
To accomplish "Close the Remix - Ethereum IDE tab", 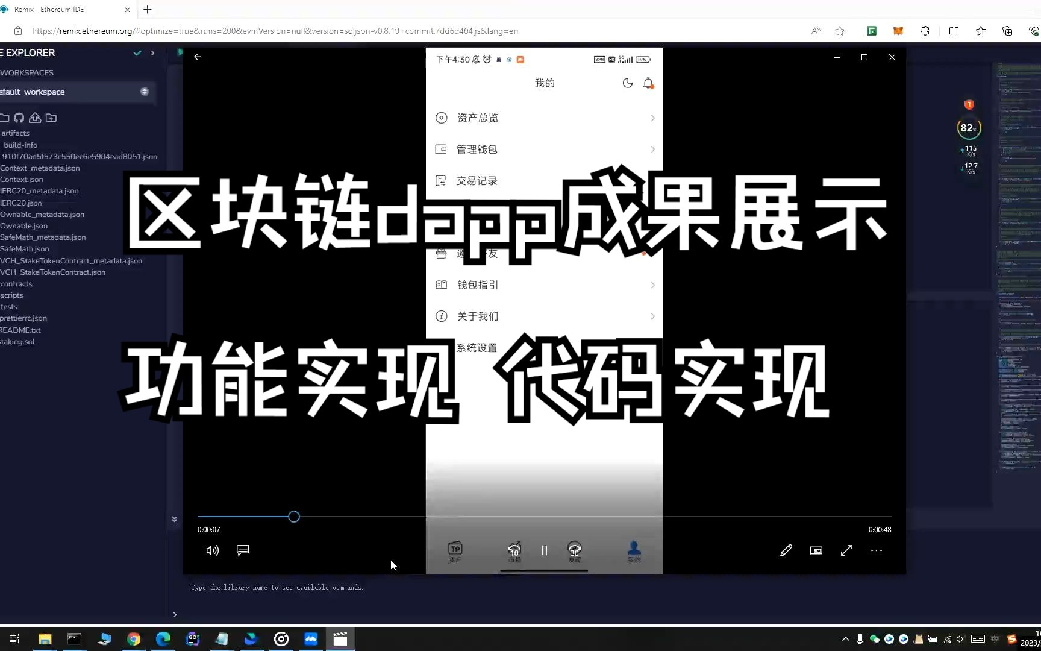I will [x=127, y=10].
